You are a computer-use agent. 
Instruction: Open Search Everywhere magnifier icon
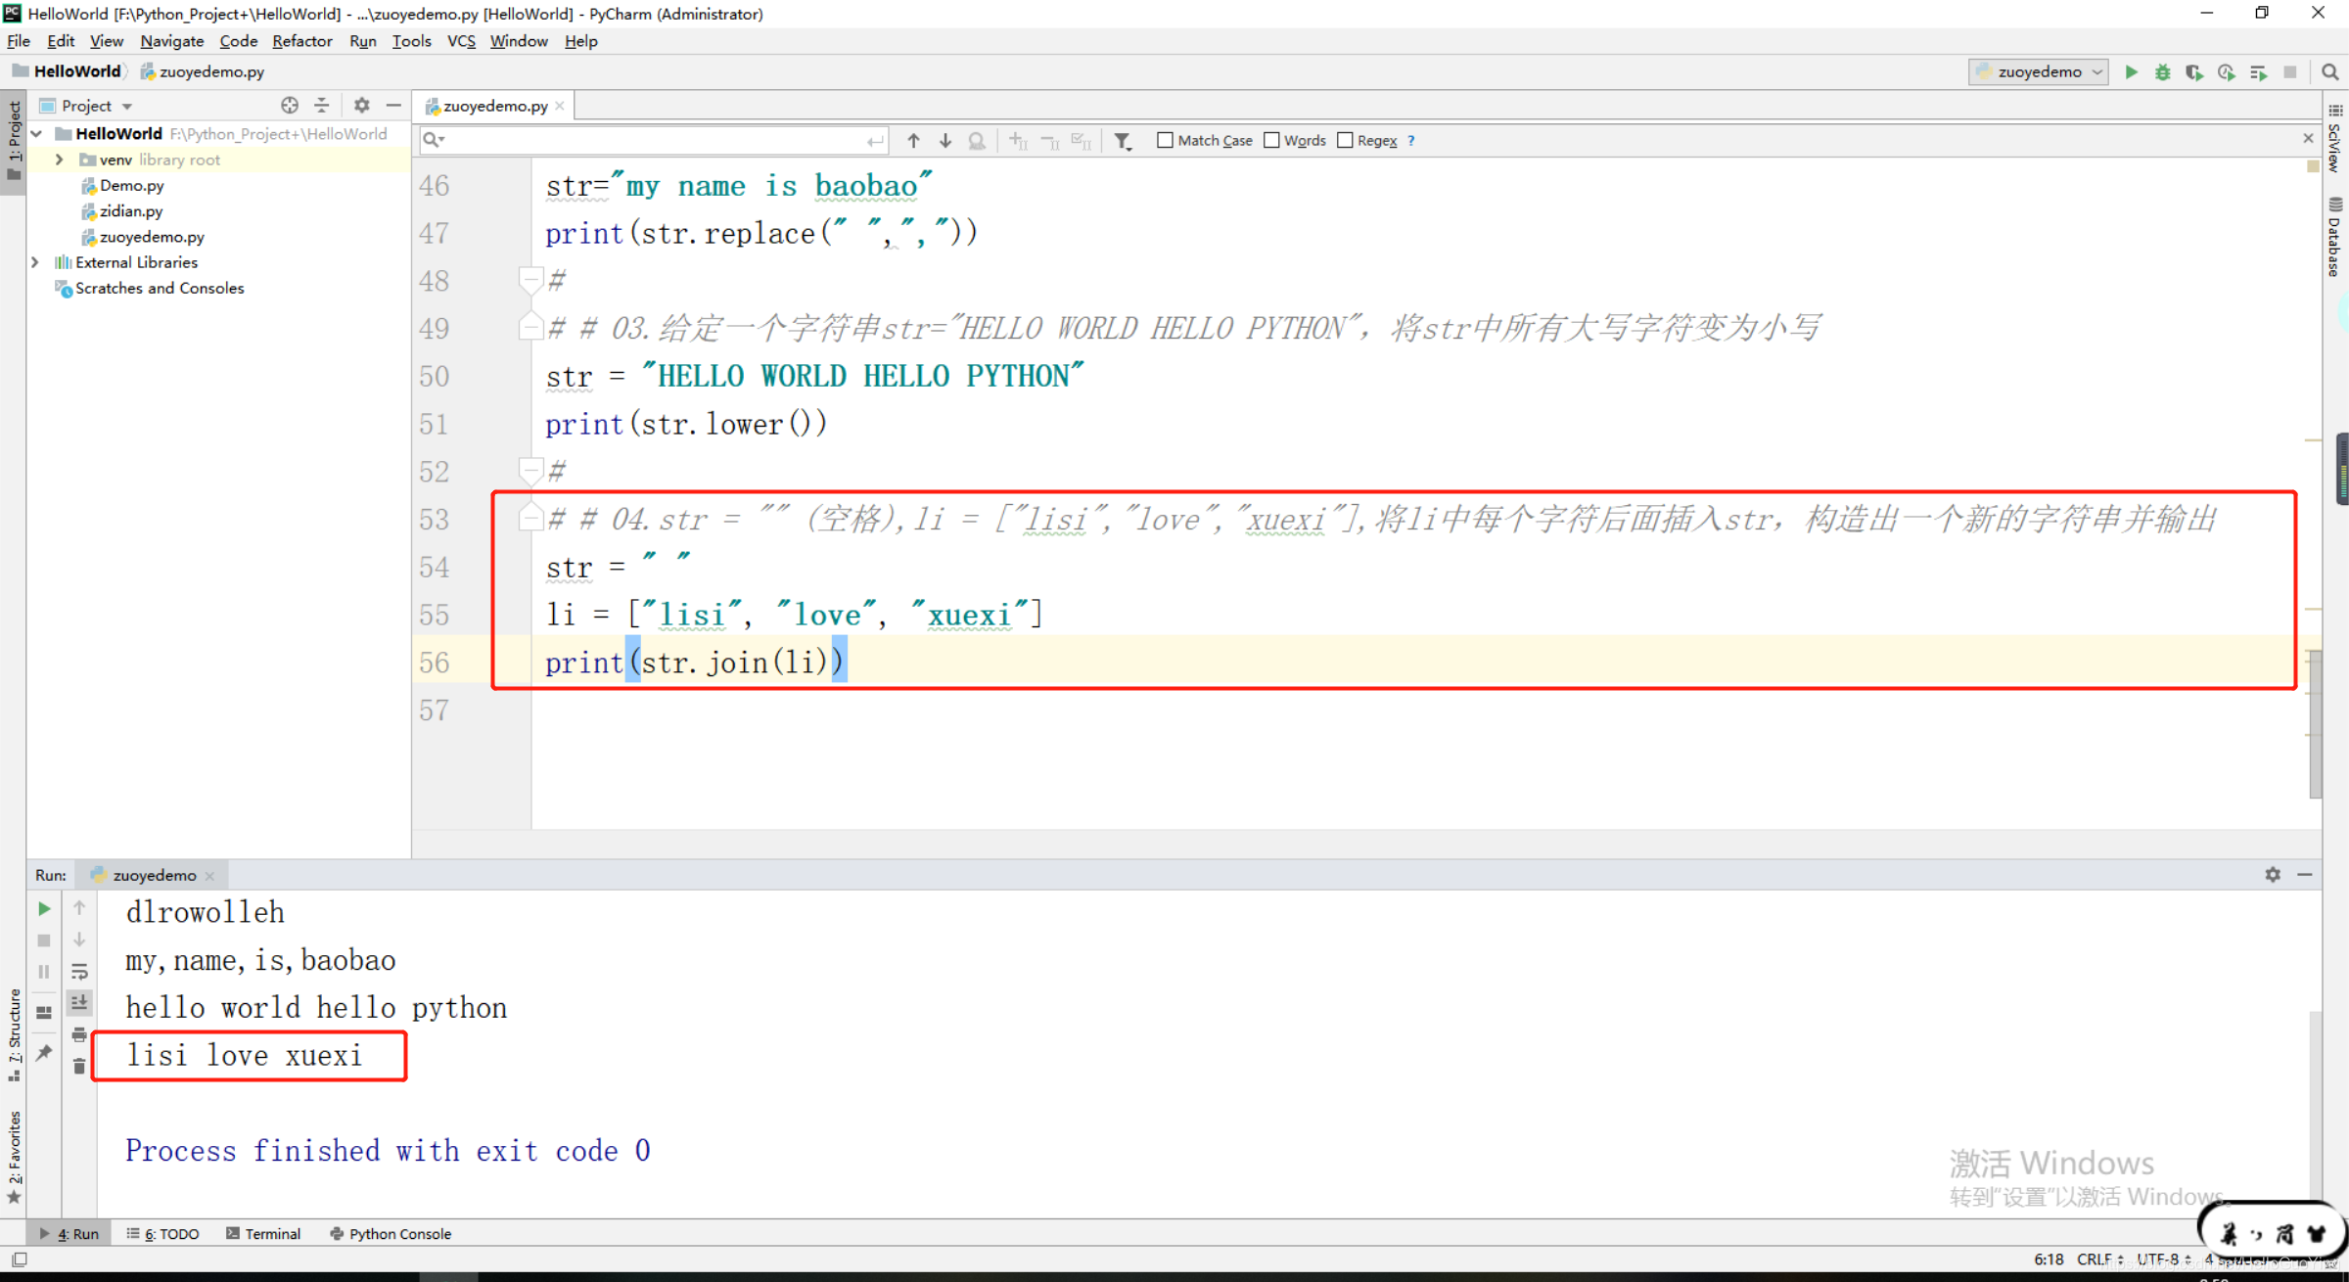pyautogui.click(x=2330, y=71)
